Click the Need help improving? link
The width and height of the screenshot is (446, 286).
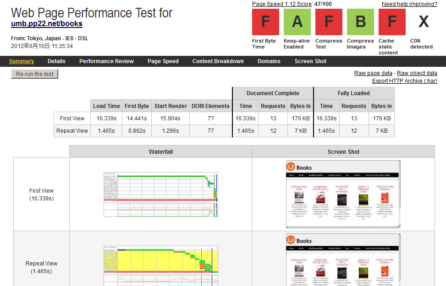[x=409, y=4]
